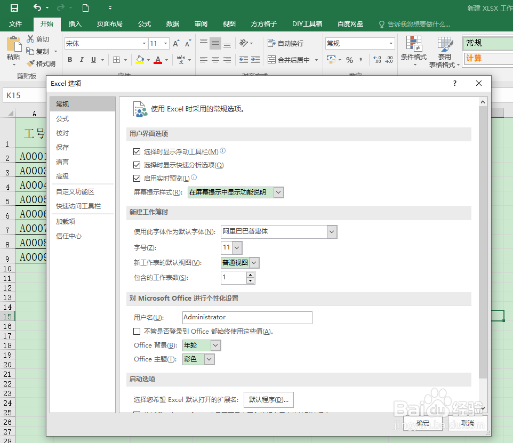513x443 pixels.
Task: Toggle 启用实时预览 checkbox
Action: 137,178
